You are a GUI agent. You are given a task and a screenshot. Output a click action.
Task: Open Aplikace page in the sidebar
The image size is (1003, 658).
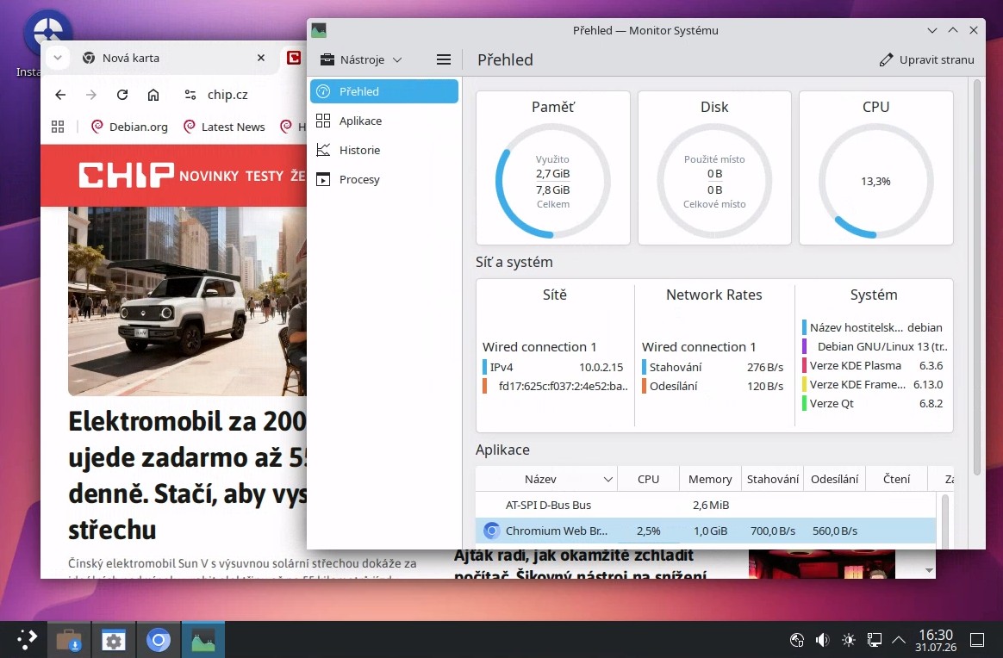[383, 121]
